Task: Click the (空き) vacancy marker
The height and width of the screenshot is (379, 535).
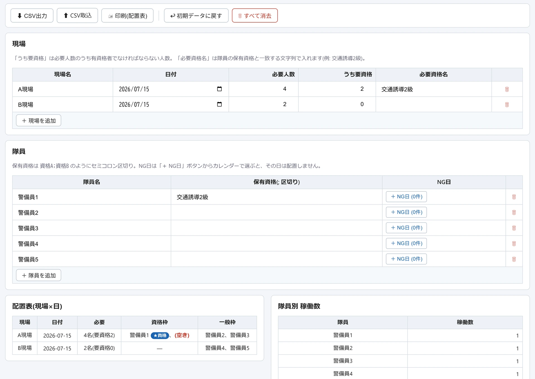Action: pos(182,335)
